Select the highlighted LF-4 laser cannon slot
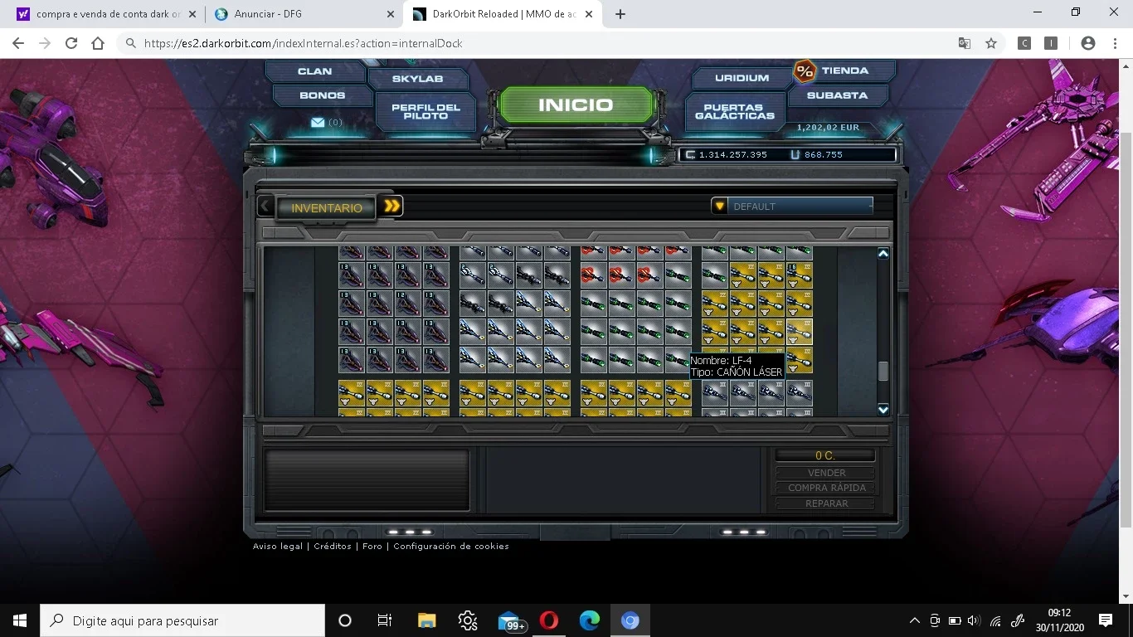 [799, 332]
